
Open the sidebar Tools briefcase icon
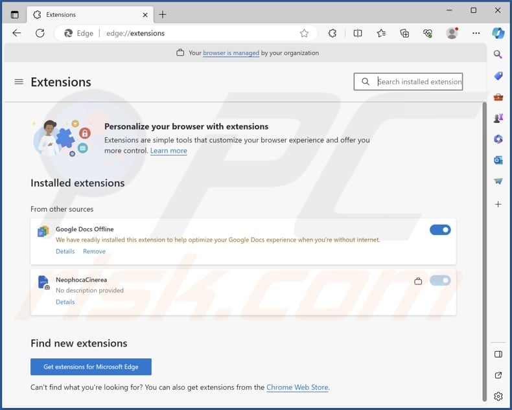pos(498,97)
